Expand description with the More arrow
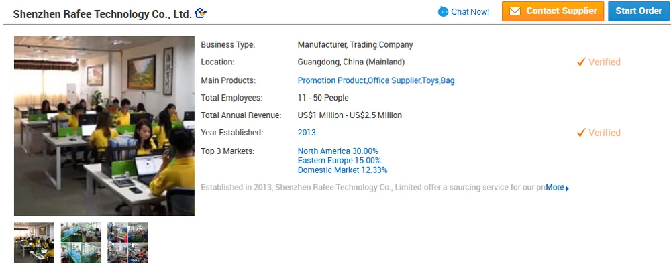671x266 pixels. point(568,188)
